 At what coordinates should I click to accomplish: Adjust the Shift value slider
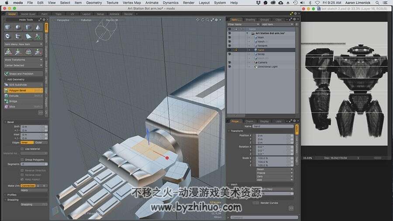point(34,127)
